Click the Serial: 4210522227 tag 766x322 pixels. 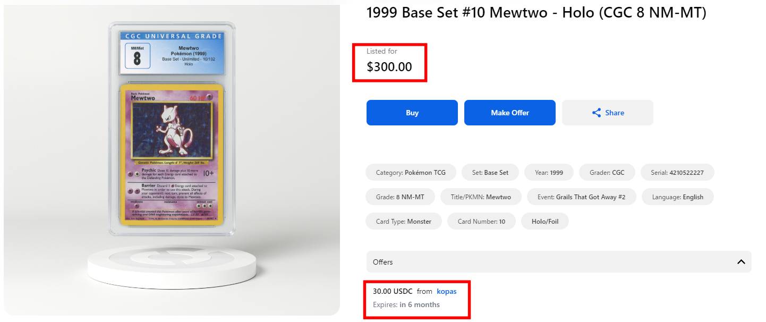pos(677,173)
